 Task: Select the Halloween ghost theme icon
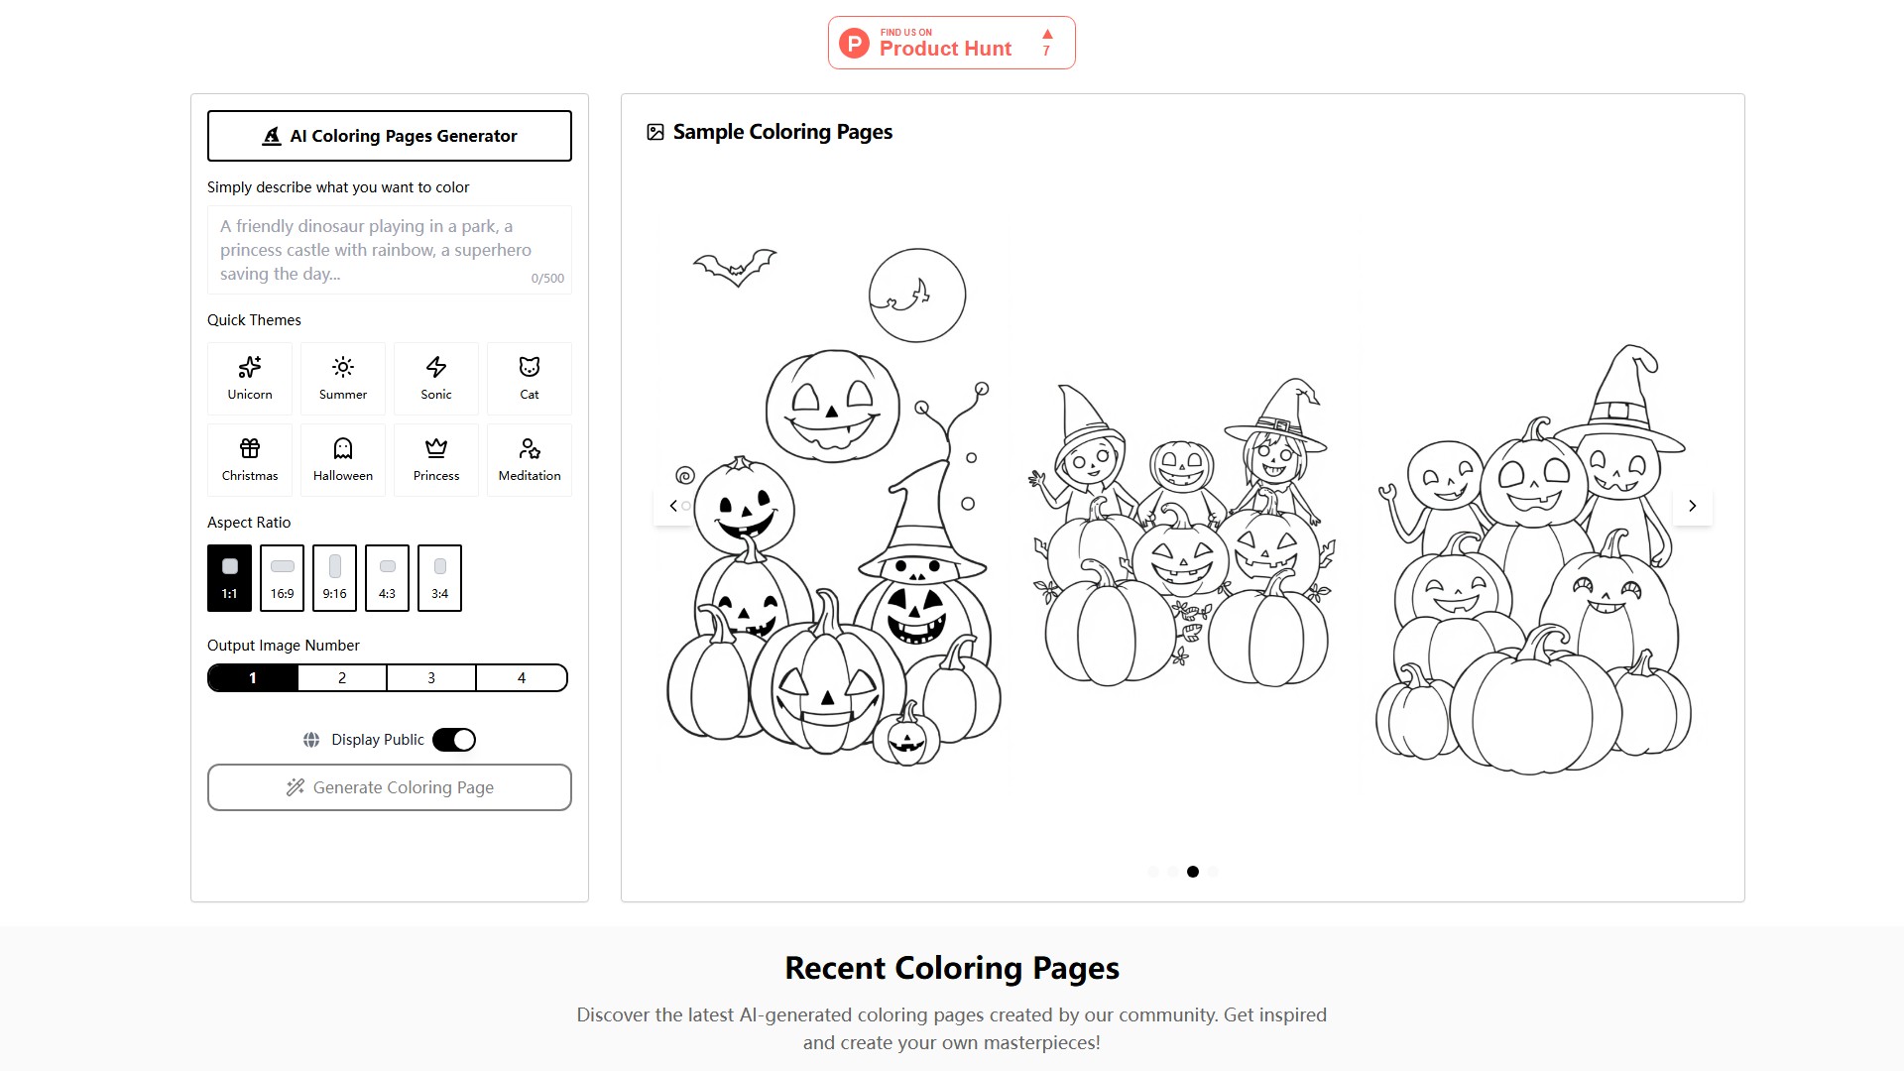pyautogui.click(x=343, y=459)
